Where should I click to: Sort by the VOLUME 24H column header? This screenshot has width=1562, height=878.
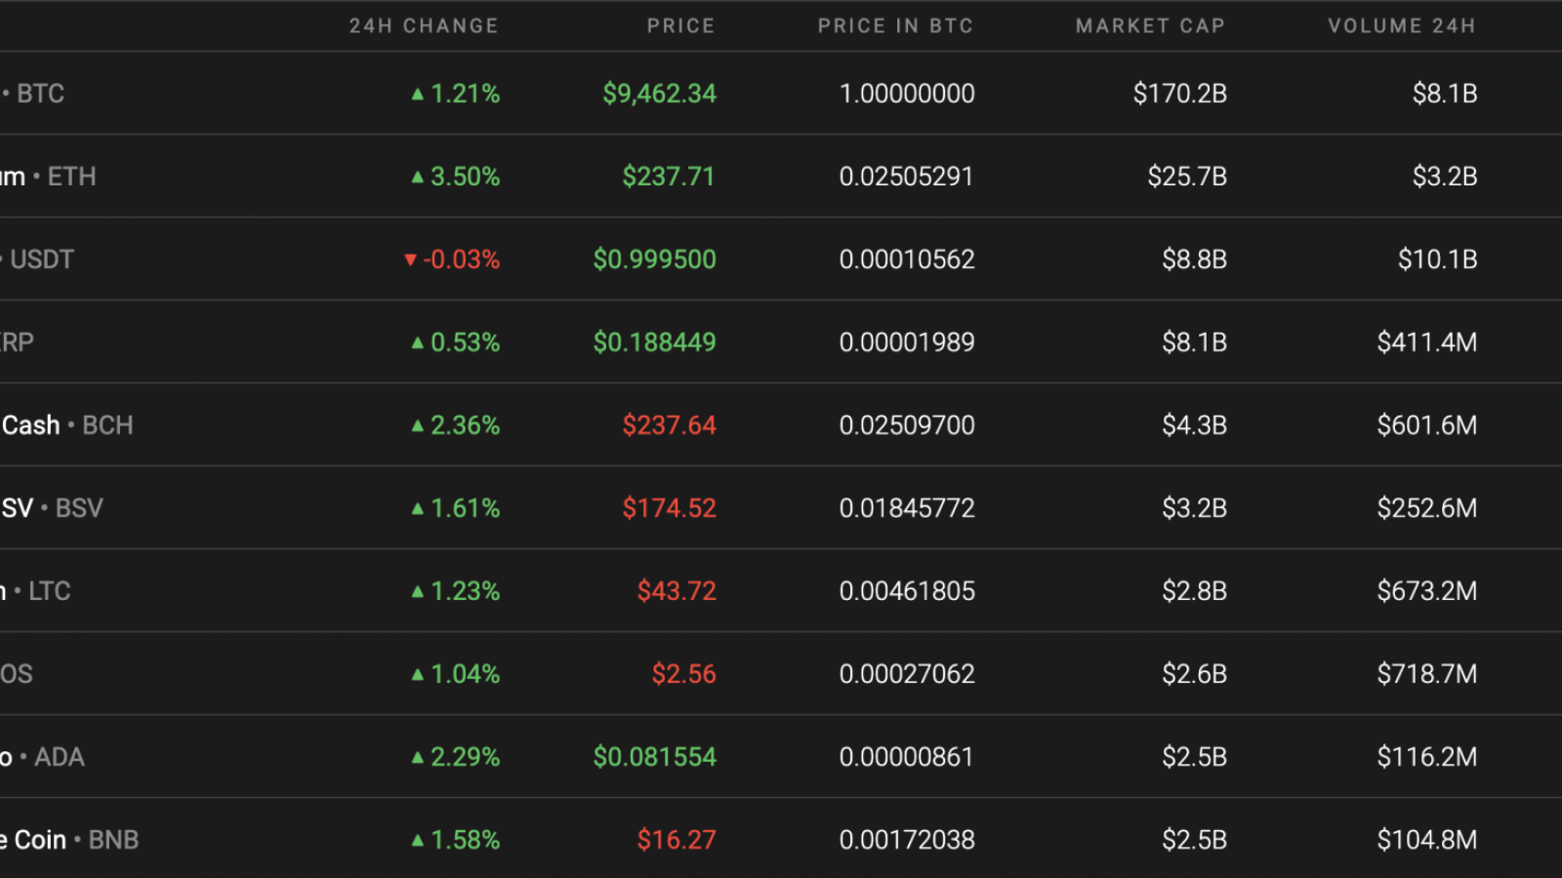coord(1402,26)
